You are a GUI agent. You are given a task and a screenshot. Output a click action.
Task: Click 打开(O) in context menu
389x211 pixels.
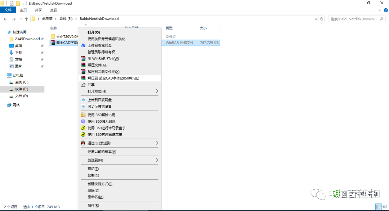click(120, 32)
